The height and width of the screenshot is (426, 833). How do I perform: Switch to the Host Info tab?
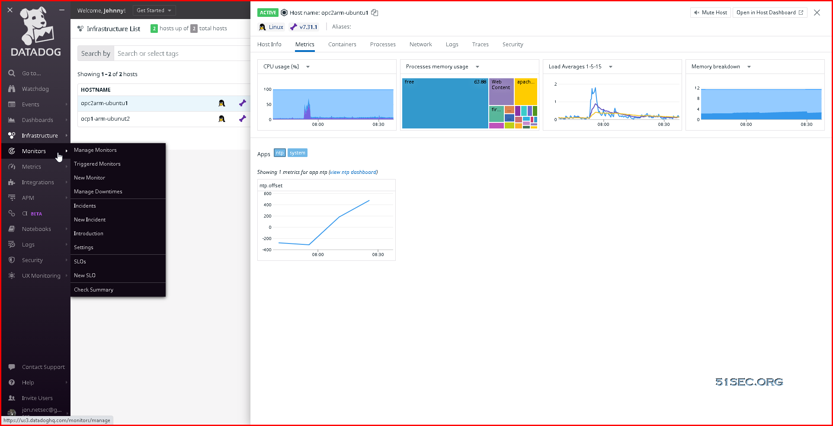pyautogui.click(x=269, y=45)
